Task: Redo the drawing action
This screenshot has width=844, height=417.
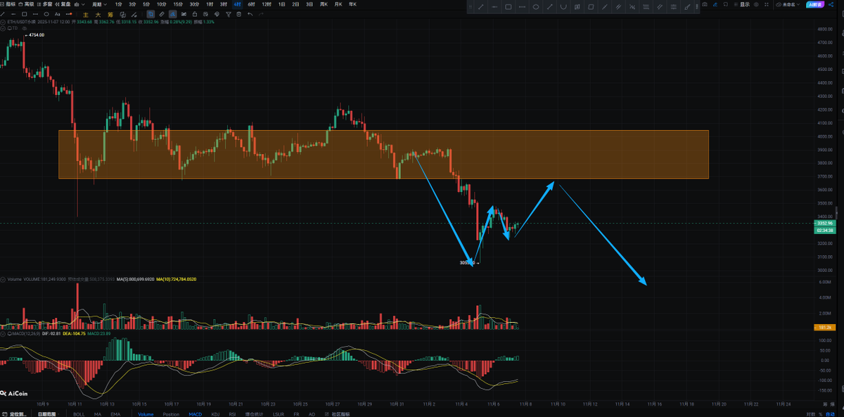Action: tap(261, 14)
